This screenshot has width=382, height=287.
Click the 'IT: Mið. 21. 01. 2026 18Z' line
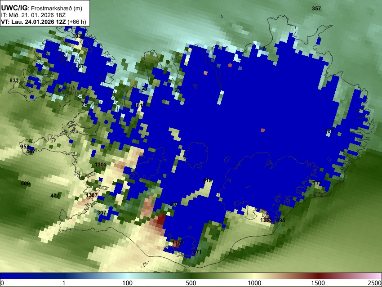[33, 15]
